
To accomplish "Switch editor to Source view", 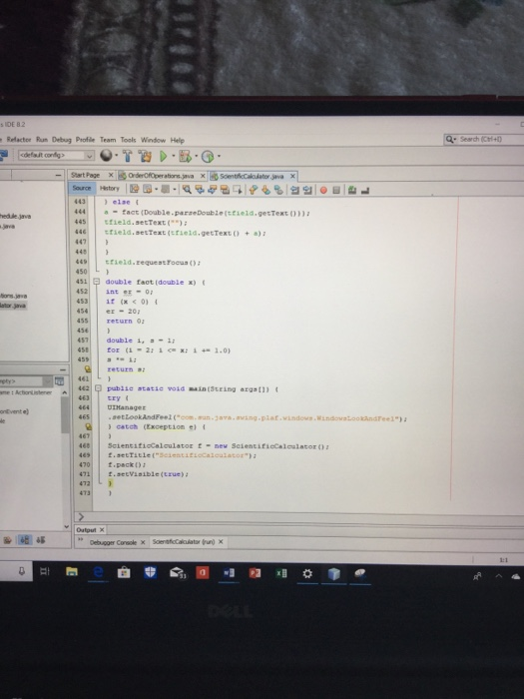I will coord(82,188).
